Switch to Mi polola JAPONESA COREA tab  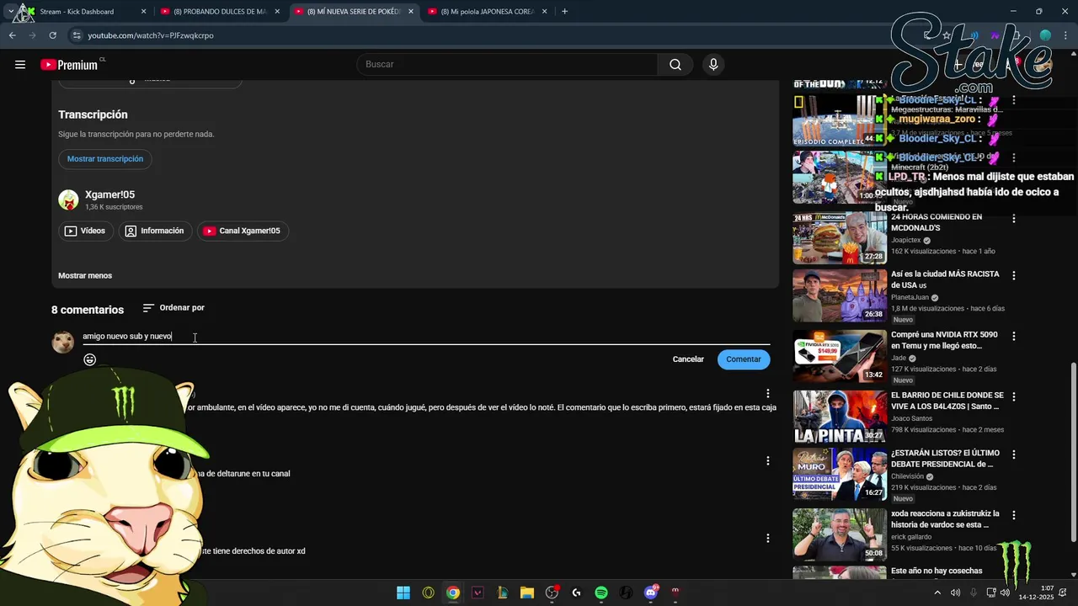(x=488, y=12)
